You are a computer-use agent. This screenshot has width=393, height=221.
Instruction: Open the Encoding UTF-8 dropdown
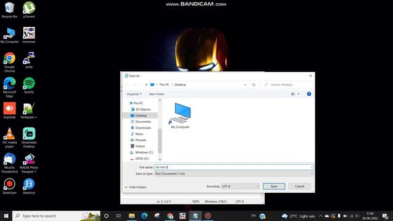point(240,186)
